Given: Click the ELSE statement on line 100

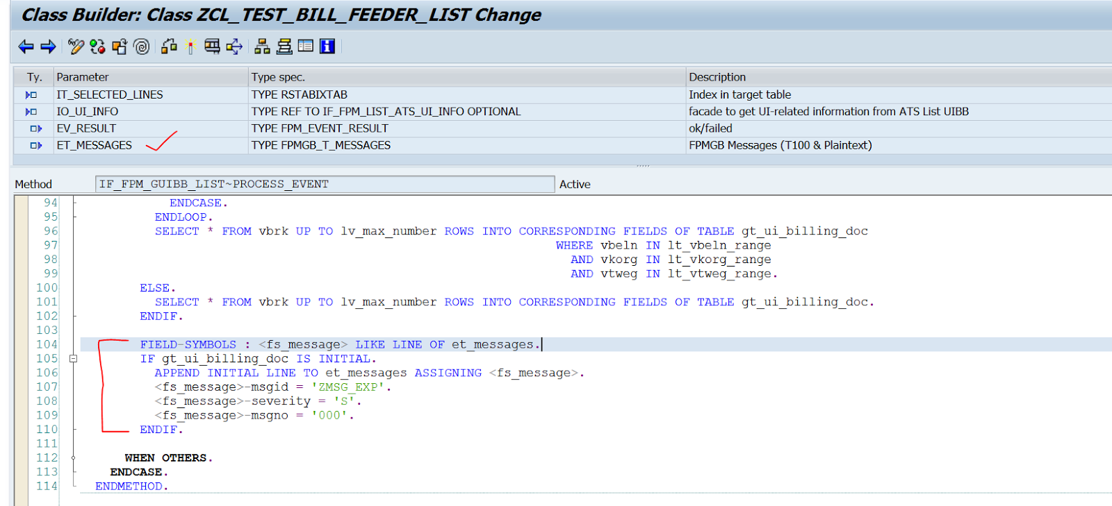Looking at the screenshot, I should coord(158,288).
